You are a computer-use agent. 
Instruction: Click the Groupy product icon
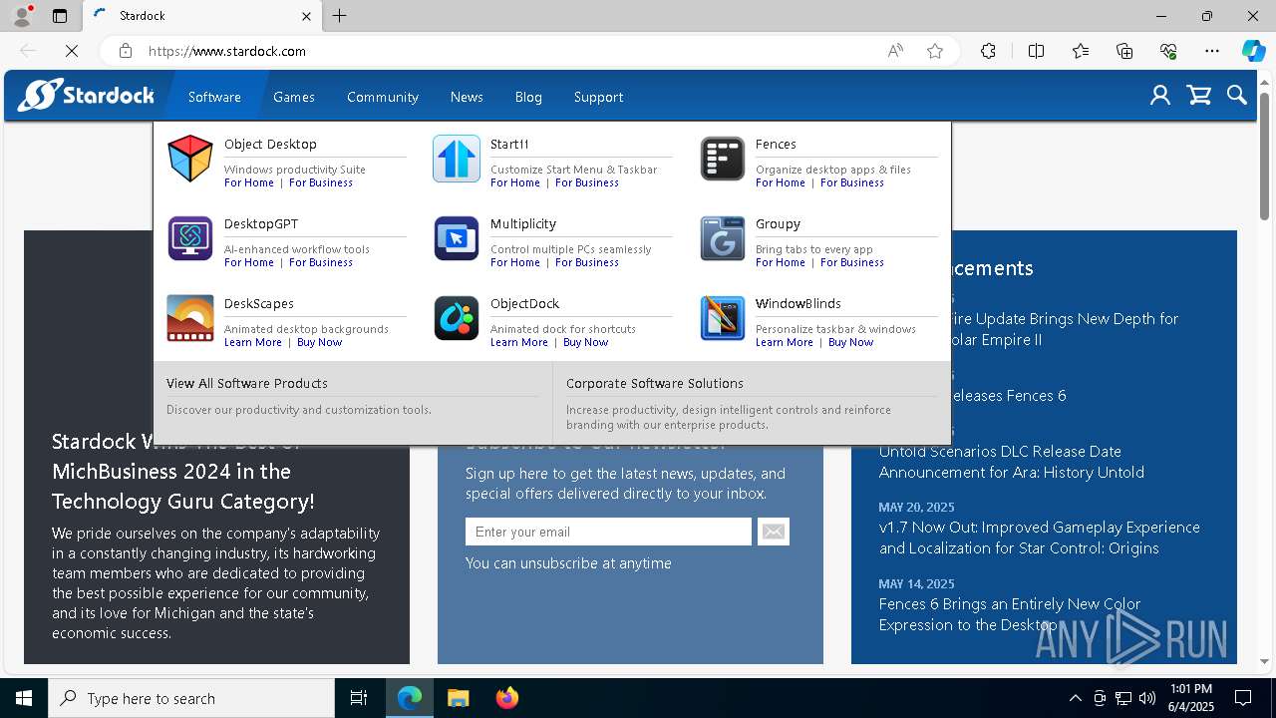pyautogui.click(x=723, y=238)
